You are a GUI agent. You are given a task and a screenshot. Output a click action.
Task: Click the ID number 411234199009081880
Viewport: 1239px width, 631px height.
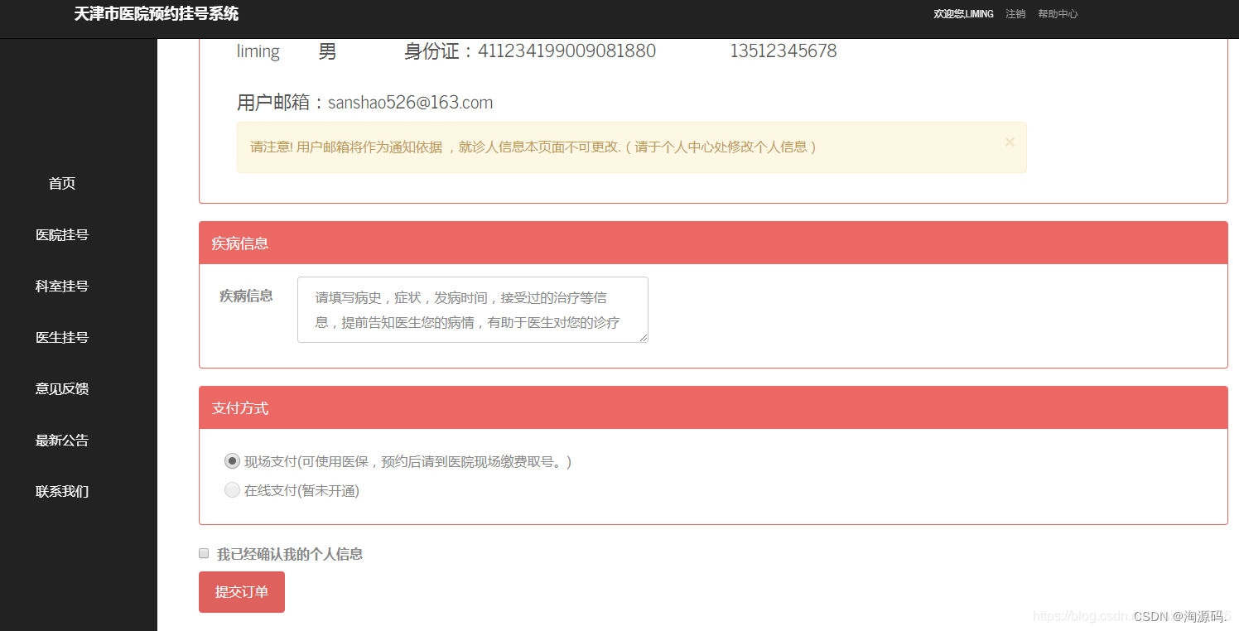566,51
